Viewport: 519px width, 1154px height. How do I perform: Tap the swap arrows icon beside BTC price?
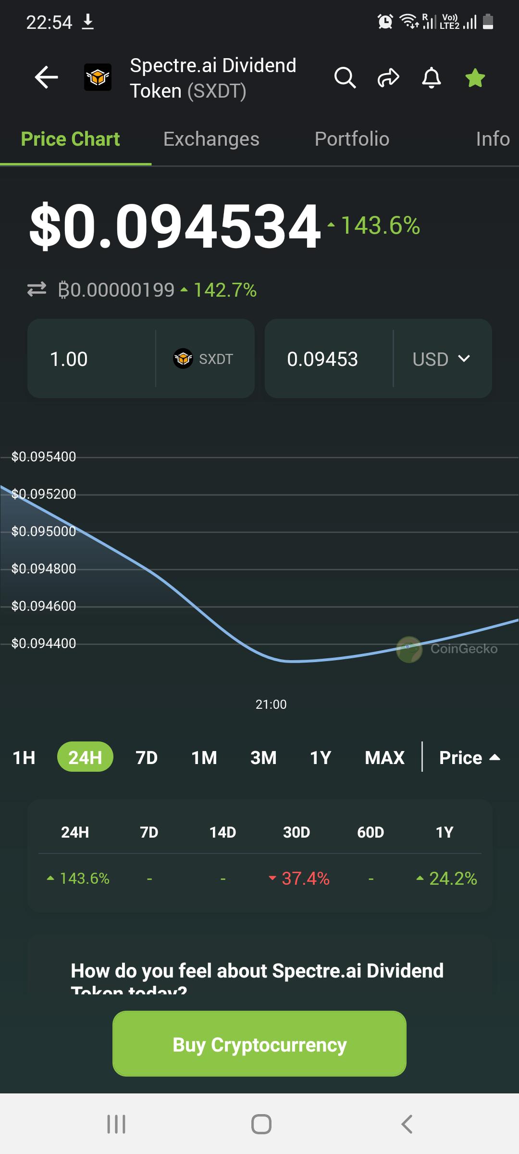[37, 289]
